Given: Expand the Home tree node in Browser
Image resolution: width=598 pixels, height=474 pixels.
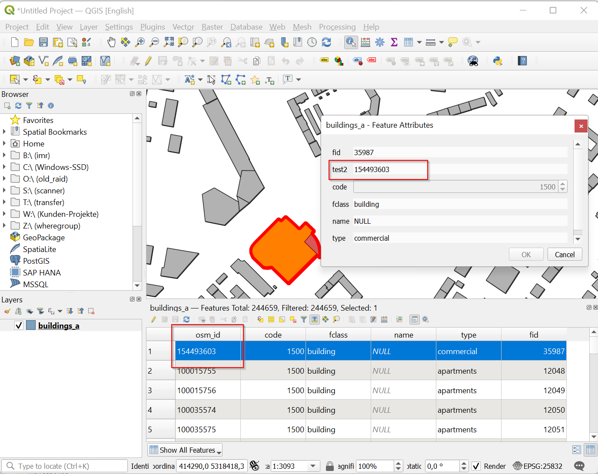Looking at the screenshot, I should 4,143.
